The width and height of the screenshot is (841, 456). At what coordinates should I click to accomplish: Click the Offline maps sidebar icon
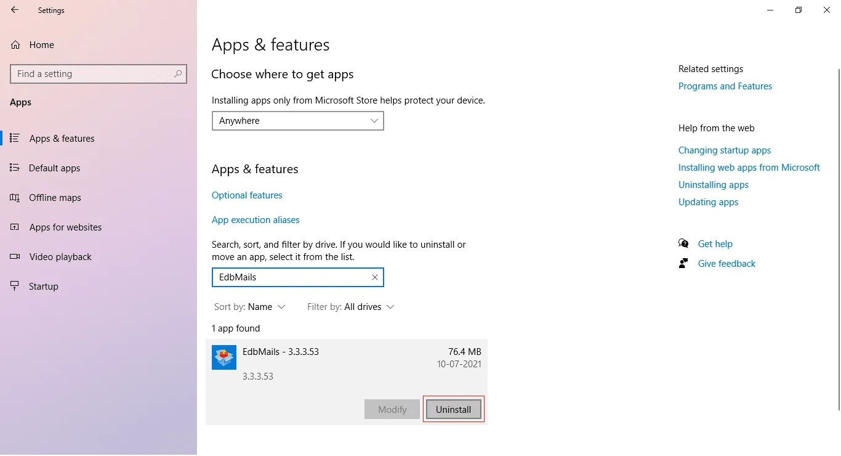pyautogui.click(x=15, y=197)
